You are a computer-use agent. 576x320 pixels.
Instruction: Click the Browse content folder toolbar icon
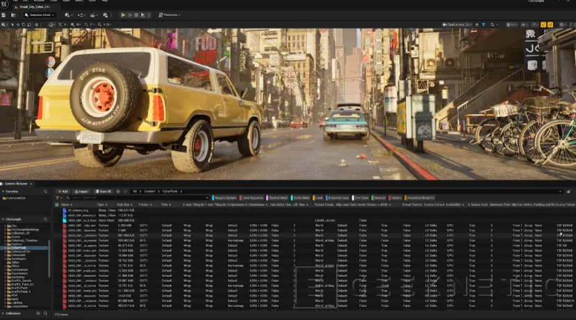13,15
